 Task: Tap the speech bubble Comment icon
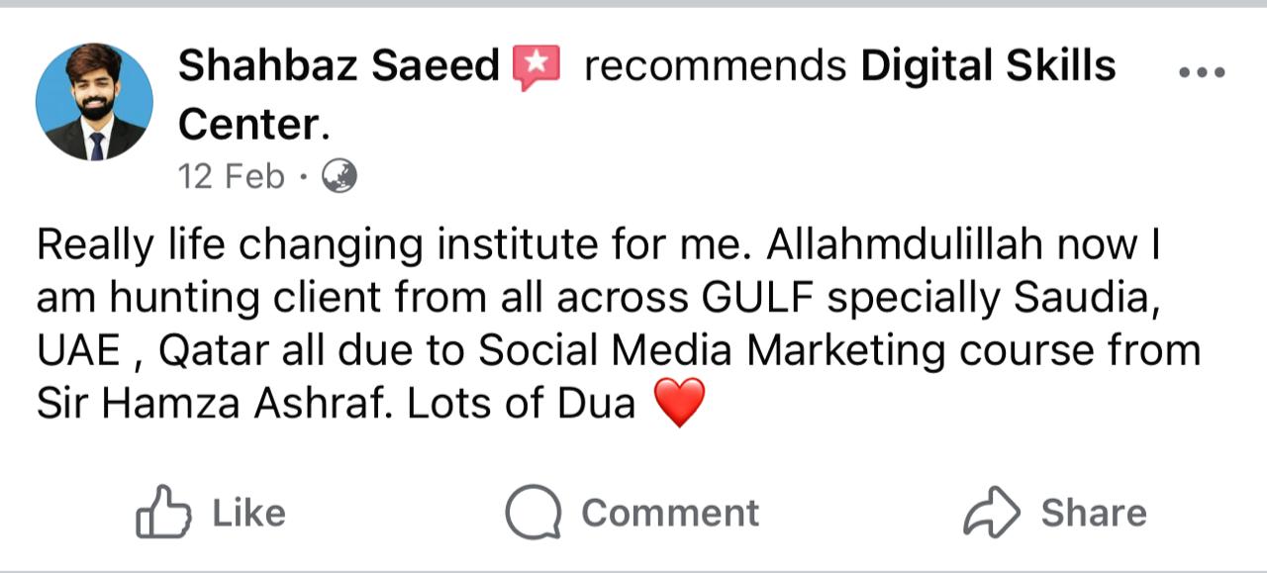pyautogui.click(x=534, y=513)
